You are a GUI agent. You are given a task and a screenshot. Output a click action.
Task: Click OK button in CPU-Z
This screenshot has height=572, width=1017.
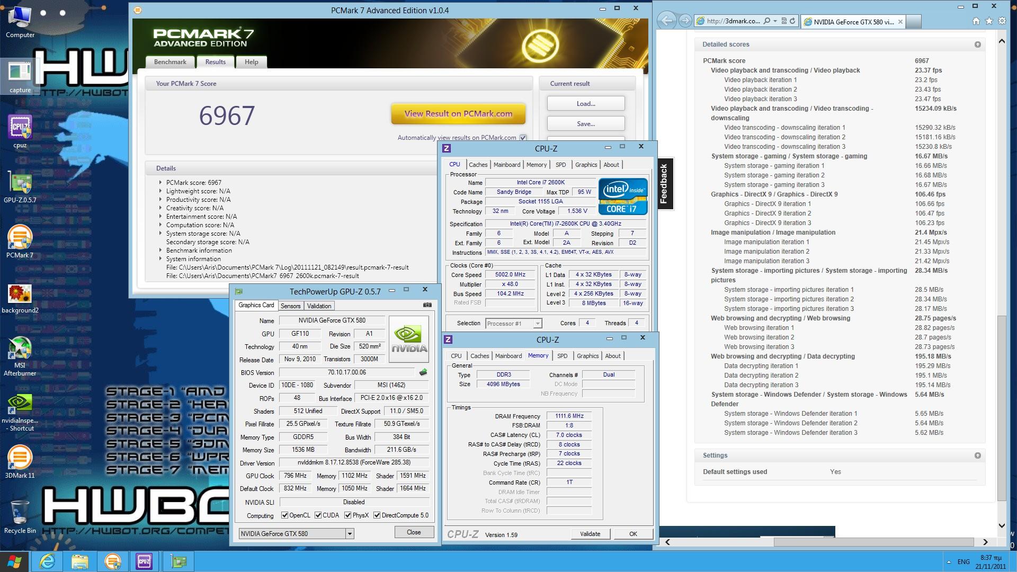pos(633,534)
